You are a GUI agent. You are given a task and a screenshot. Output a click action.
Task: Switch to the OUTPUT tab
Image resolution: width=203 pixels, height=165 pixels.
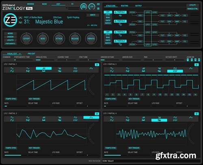click(138, 6)
